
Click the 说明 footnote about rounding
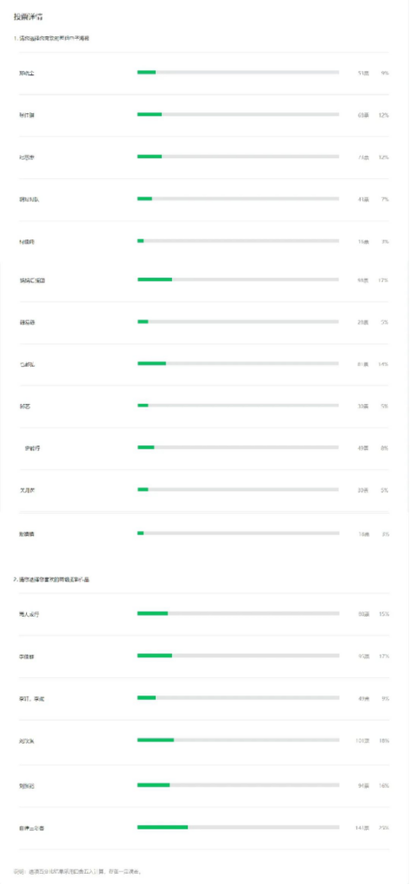pos(77,872)
